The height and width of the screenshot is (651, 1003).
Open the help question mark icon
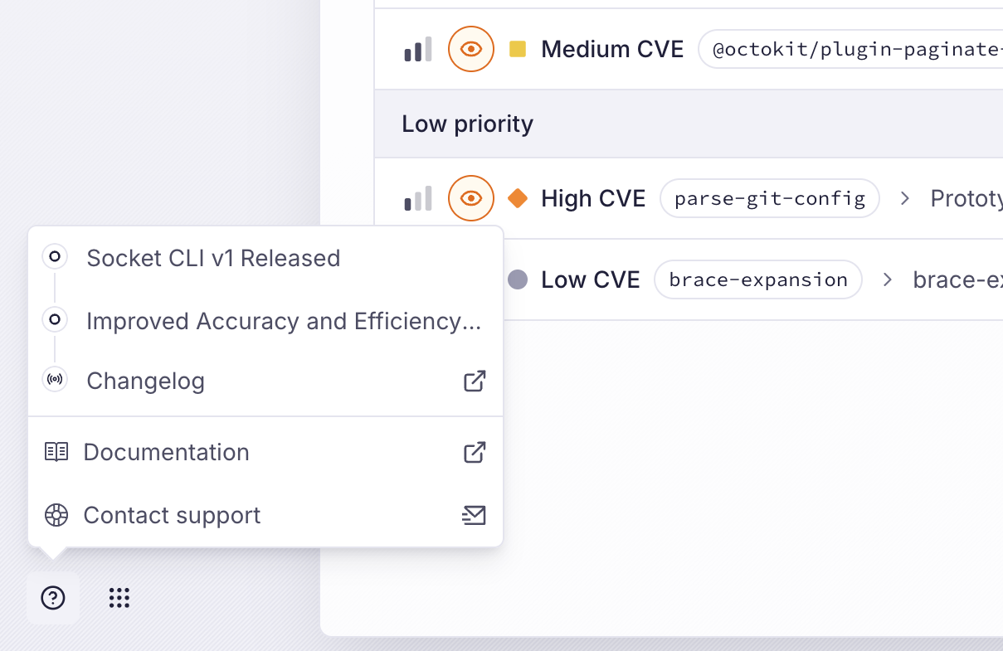pyautogui.click(x=52, y=598)
